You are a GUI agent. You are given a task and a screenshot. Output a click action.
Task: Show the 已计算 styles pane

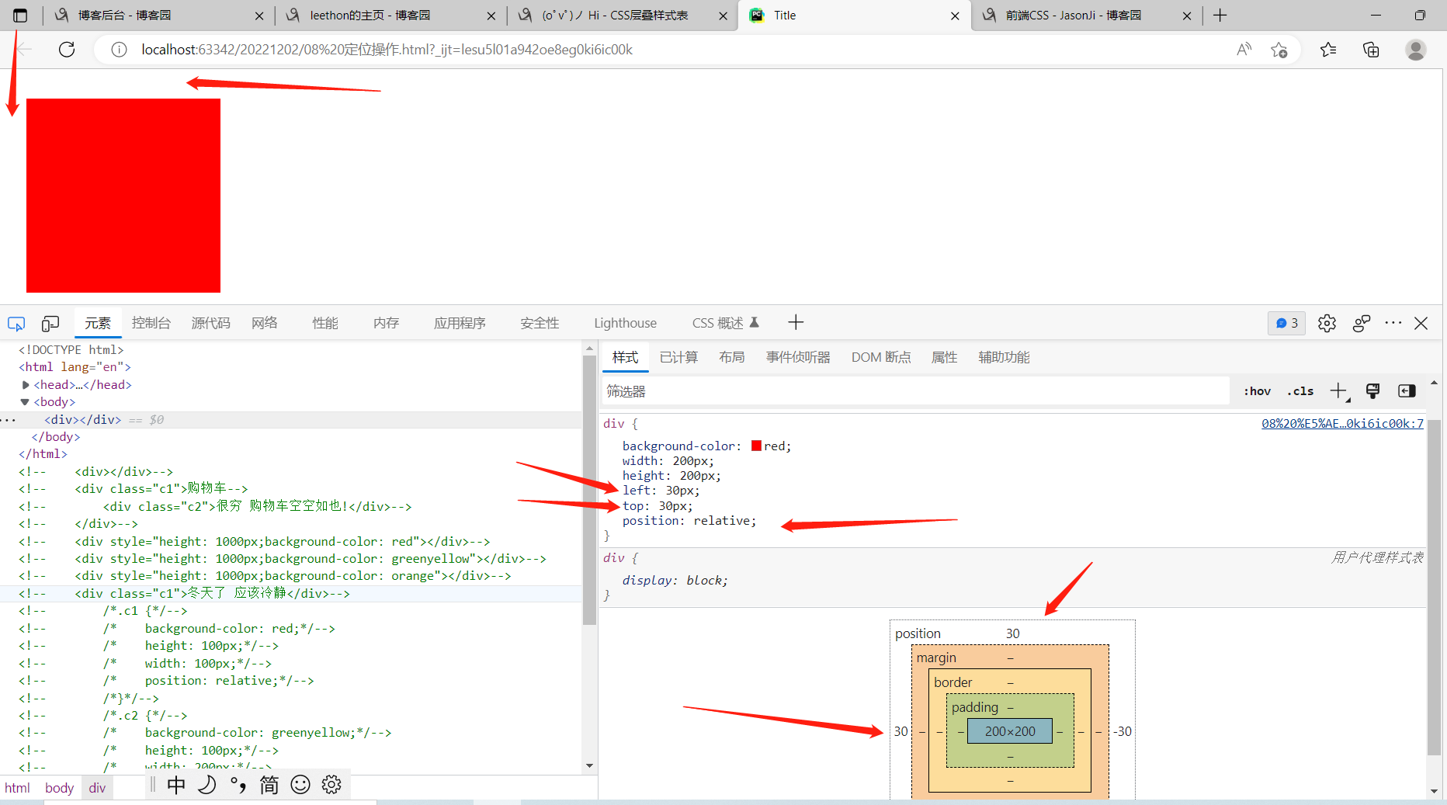point(678,357)
